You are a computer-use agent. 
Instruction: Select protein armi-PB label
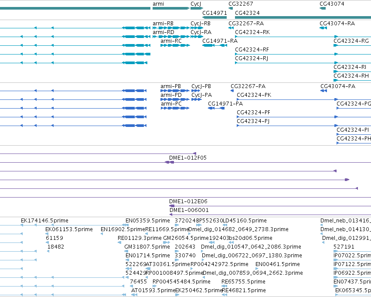170,86
